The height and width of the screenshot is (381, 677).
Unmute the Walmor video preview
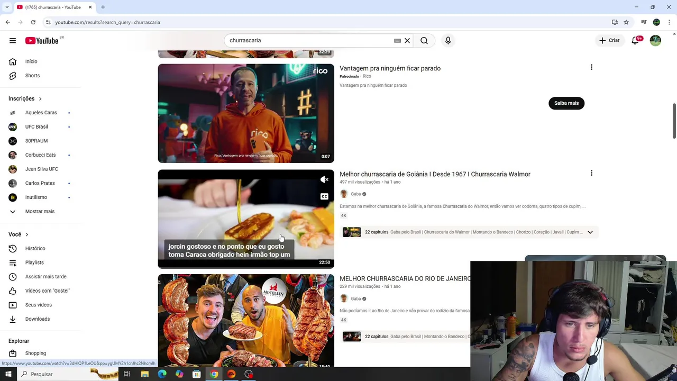click(324, 180)
